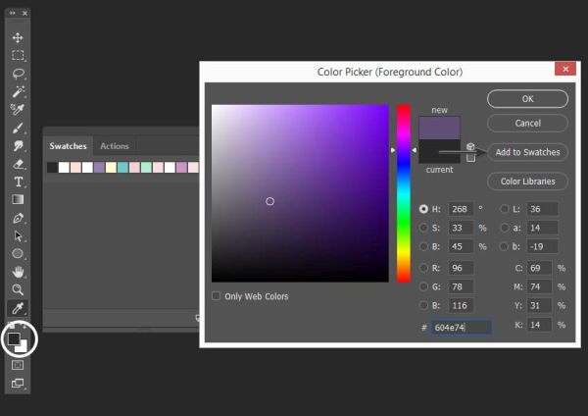Expand the toolbar with double-arrow icon
588x416 pixels.
pyautogui.click(x=13, y=13)
